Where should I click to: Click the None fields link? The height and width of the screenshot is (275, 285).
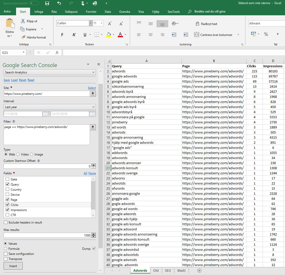[92, 173]
